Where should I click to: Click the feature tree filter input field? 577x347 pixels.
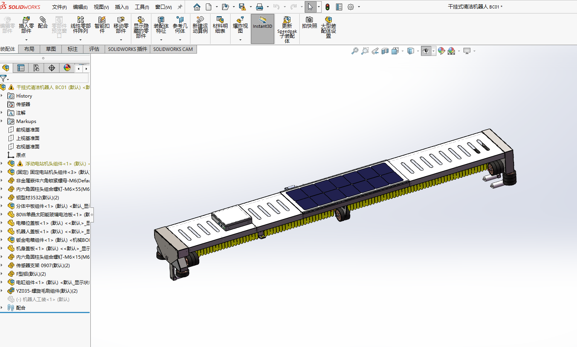[x=48, y=79]
